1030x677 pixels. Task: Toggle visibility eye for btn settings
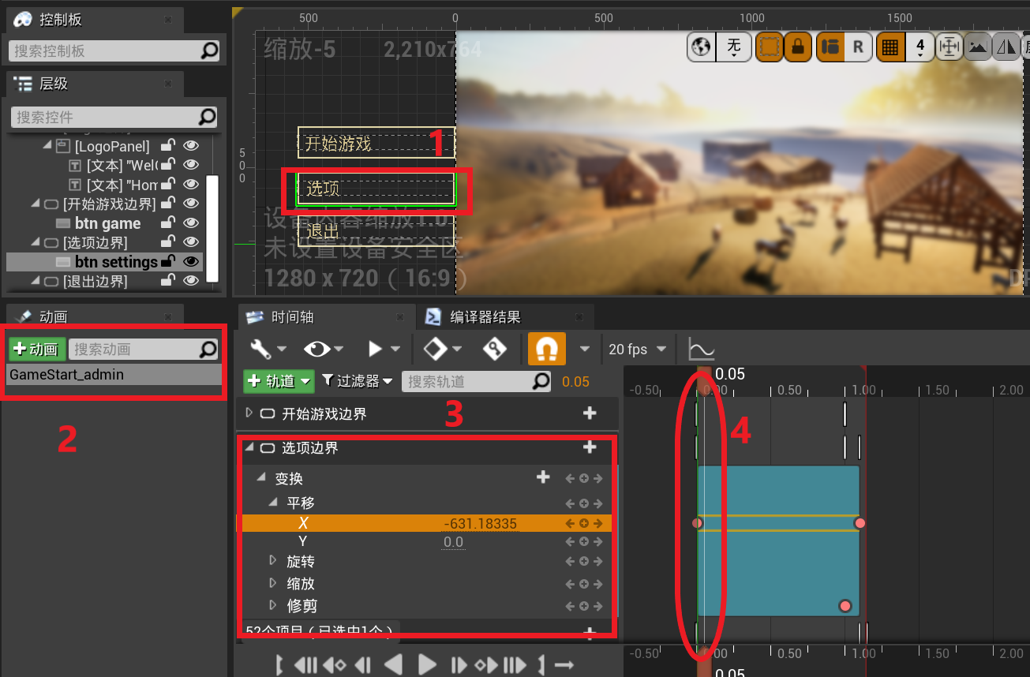click(x=191, y=262)
